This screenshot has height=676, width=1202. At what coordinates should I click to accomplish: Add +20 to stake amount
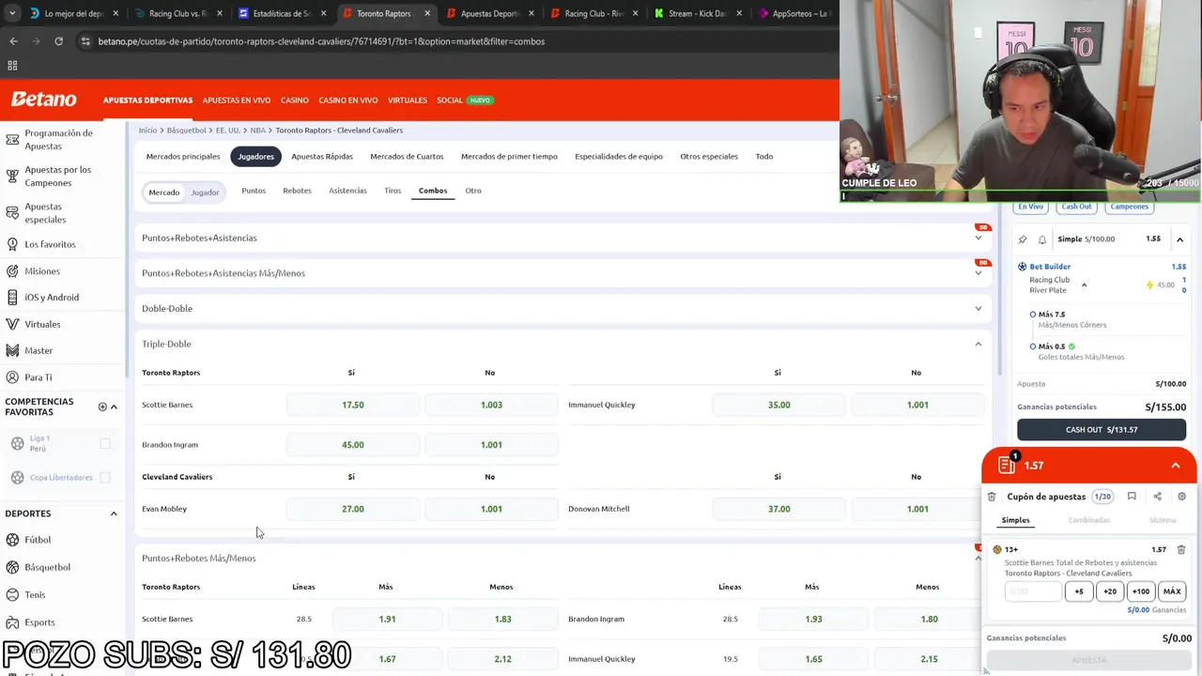(x=1110, y=591)
